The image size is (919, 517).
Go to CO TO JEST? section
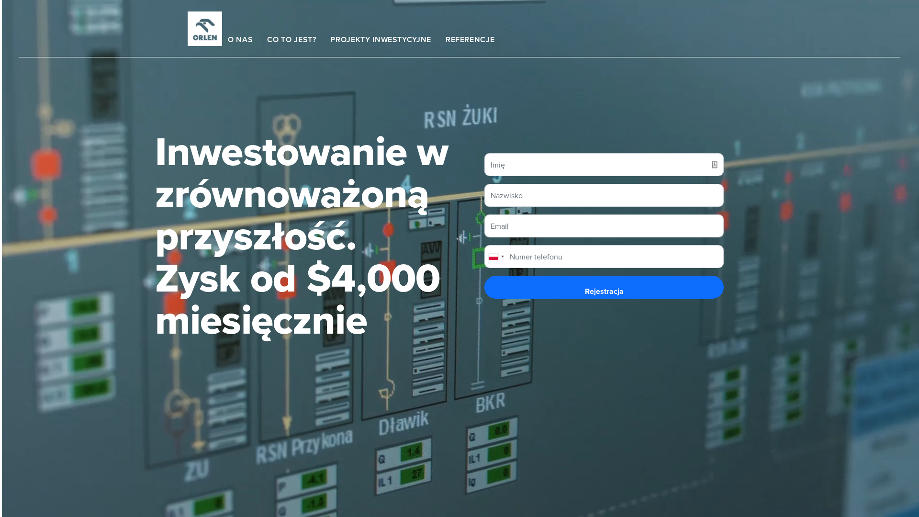(291, 40)
